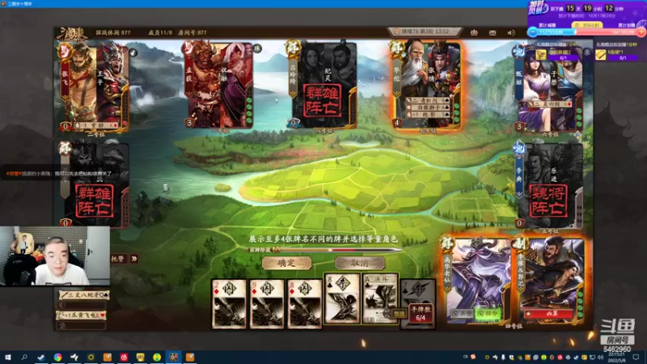Select the 南华老仙 main general card
The width and height of the screenshot is (647, 364).
[477, 281]
